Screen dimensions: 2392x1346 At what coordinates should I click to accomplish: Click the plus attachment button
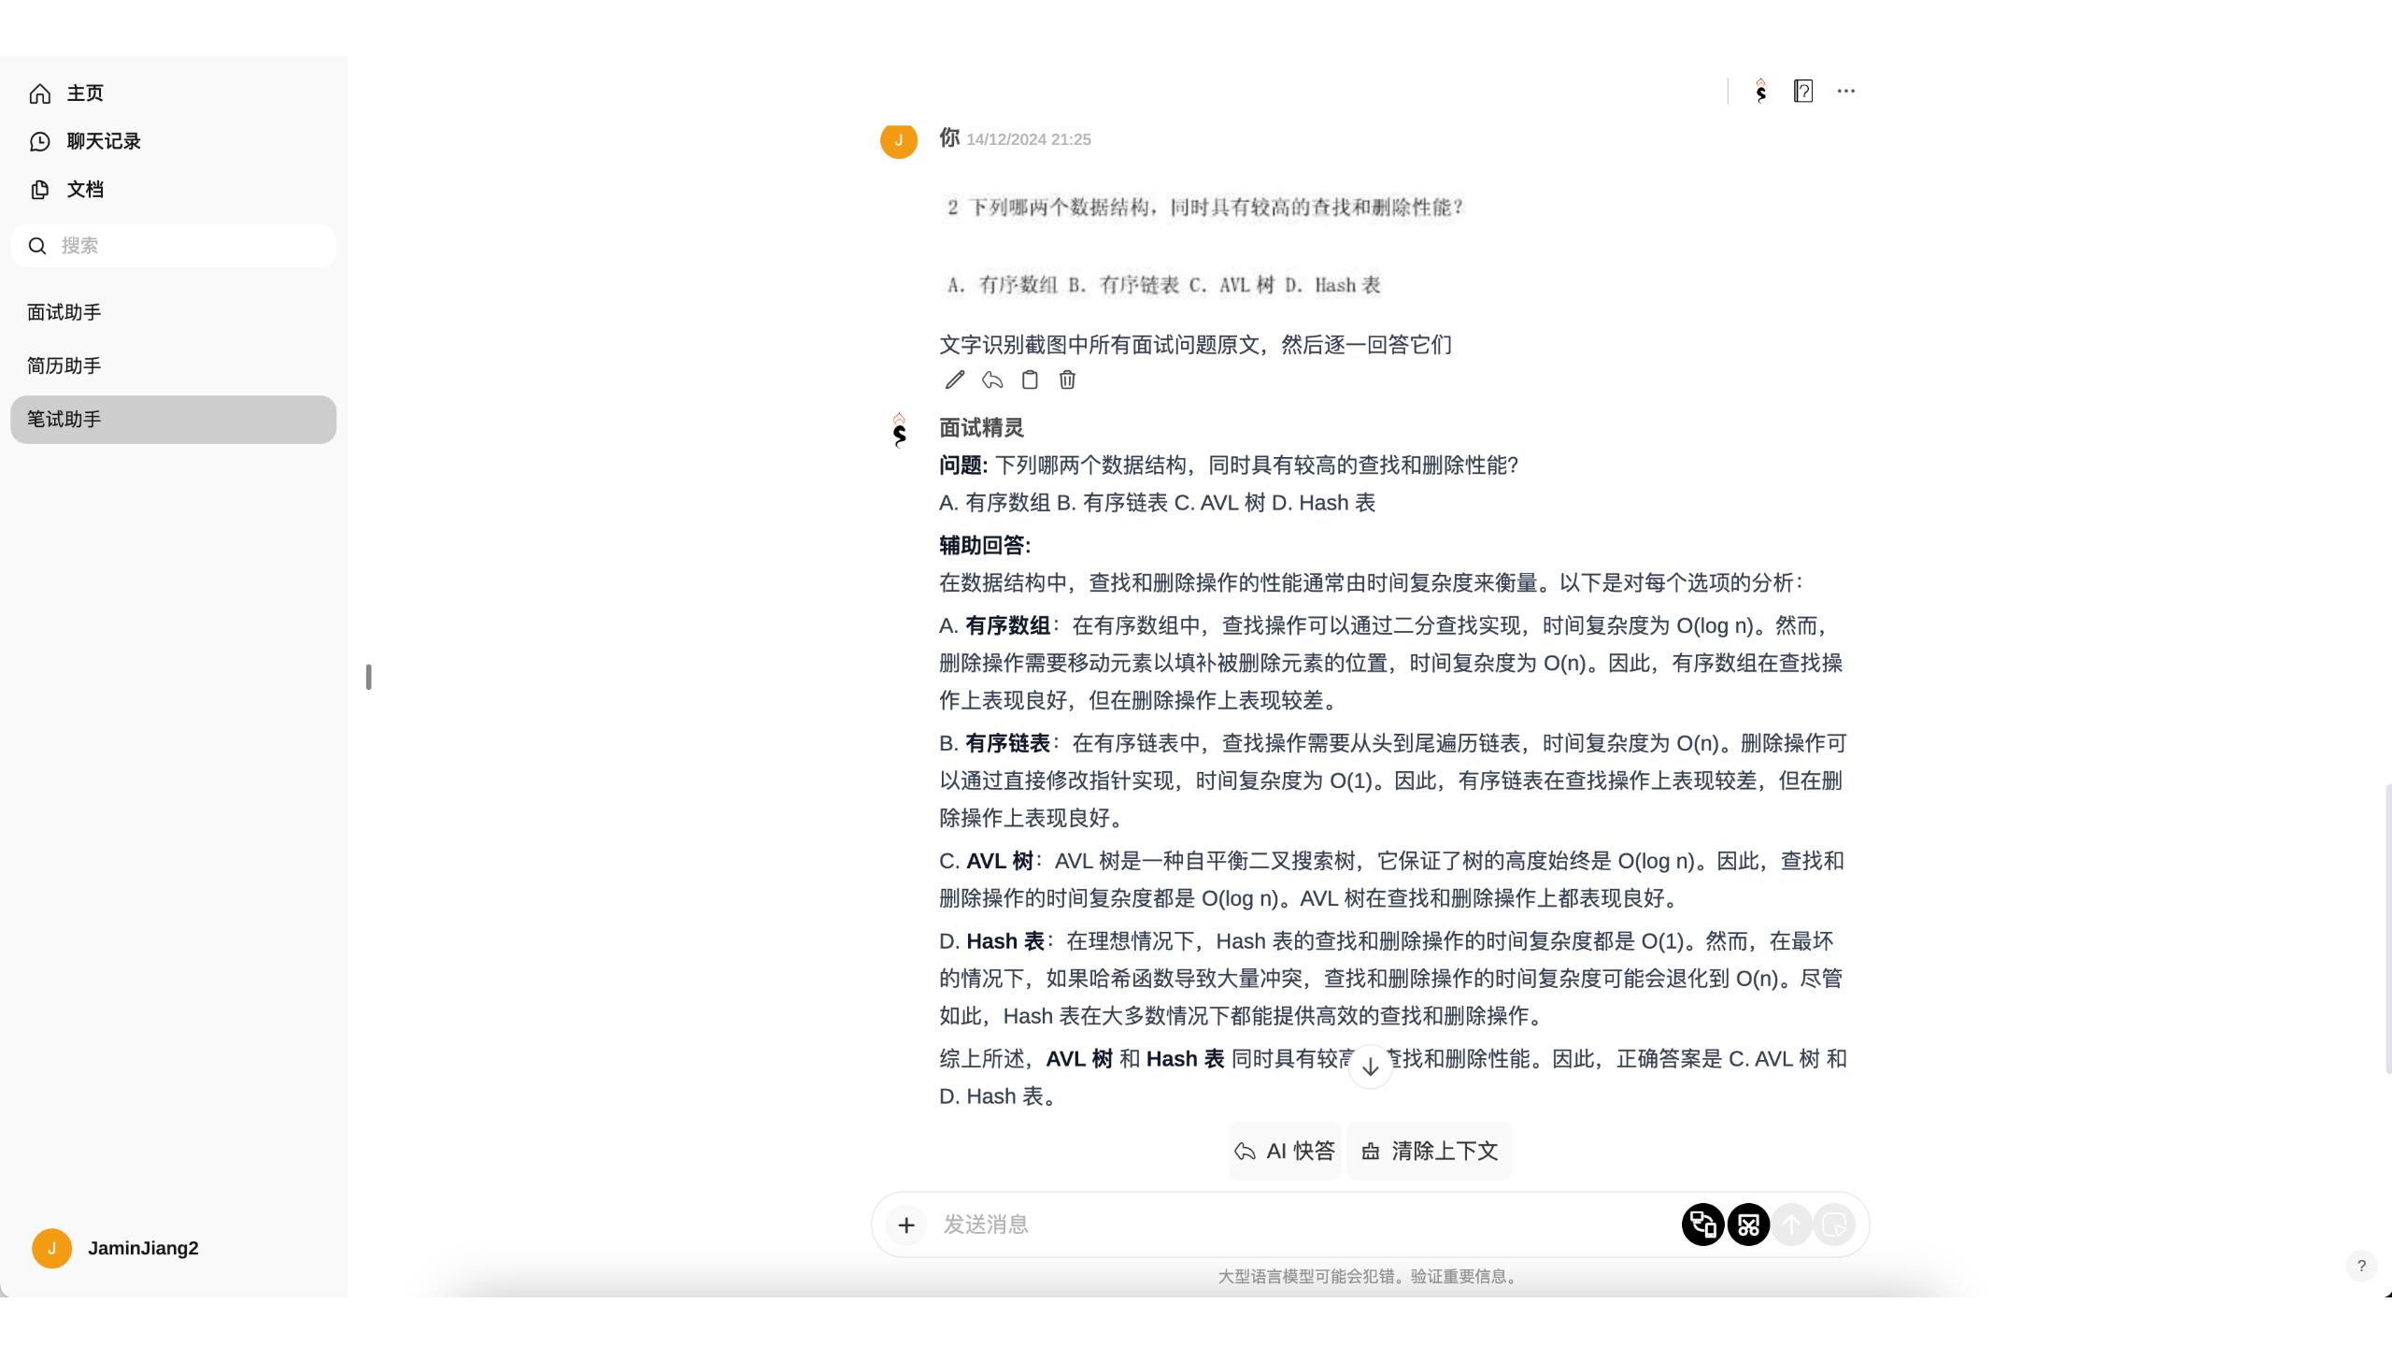906,1224
